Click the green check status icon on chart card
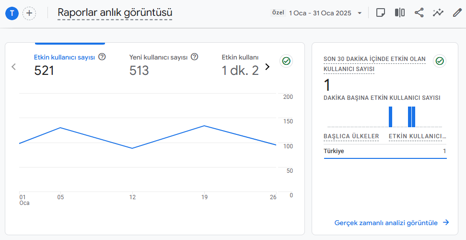 pos(286,61)
